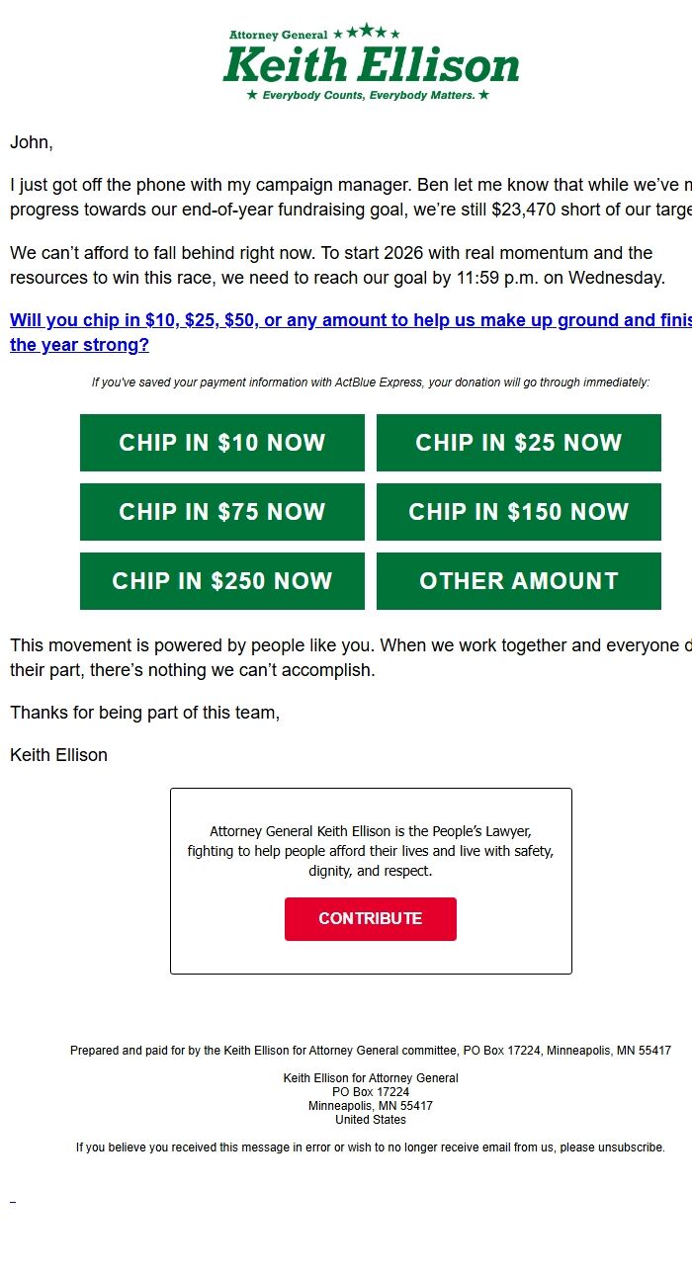
Task: Click the largest fixed donation amount button
Action: 221,580
